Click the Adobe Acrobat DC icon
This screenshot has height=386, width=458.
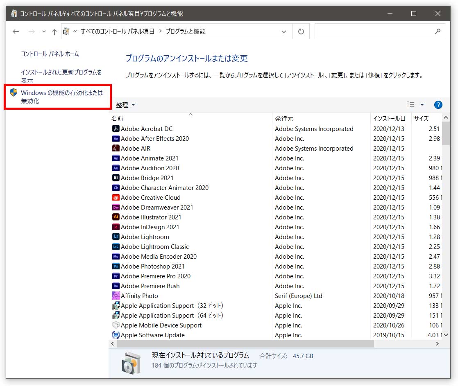point(116,129)
